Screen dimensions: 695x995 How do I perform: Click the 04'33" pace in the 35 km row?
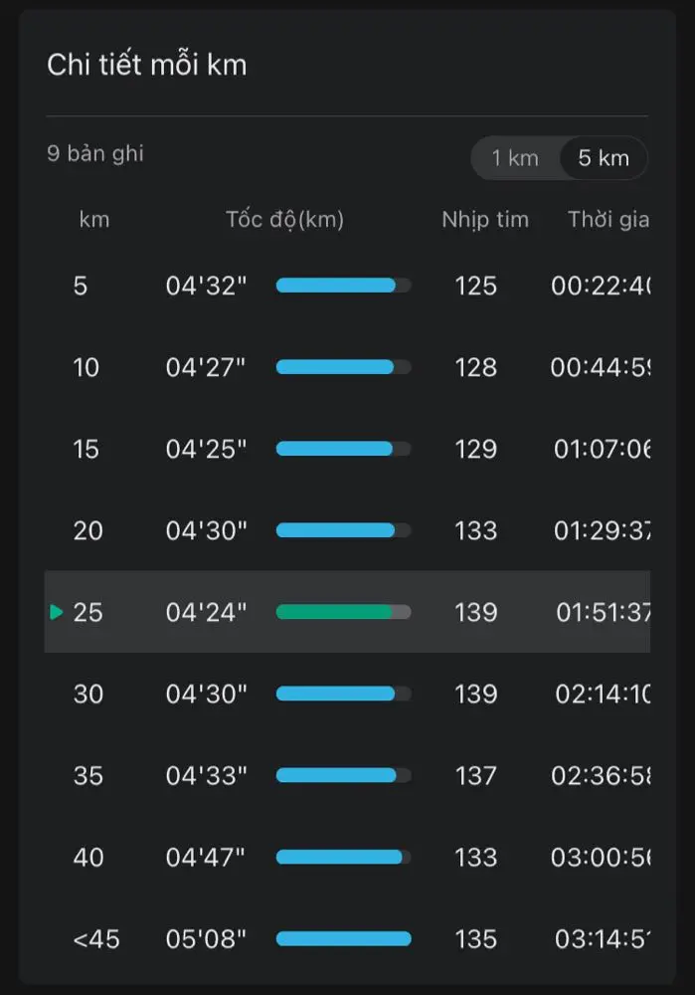click(x=206, y=775)
